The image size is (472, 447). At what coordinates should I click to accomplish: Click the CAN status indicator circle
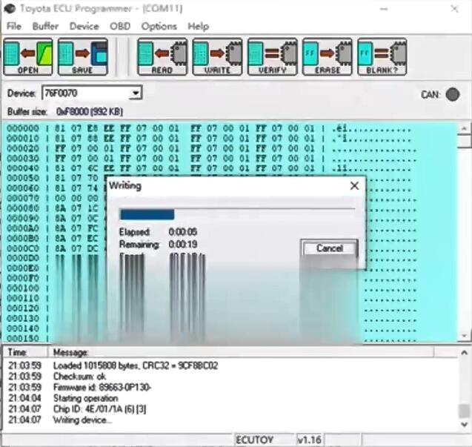pos(453,95)
